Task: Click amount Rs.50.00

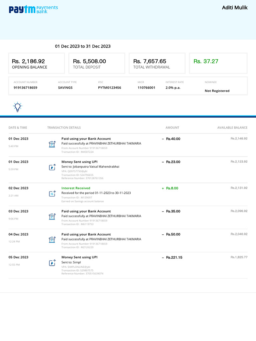Action: click(173, 234)
